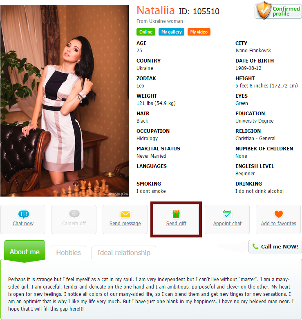Click the webcam Camera off icon
The image size is (302, 320).
[x=74, y=214]
